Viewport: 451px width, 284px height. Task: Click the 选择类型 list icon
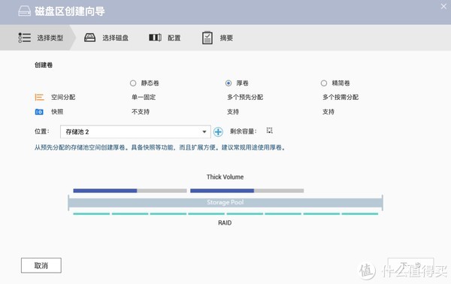(25, 38)
